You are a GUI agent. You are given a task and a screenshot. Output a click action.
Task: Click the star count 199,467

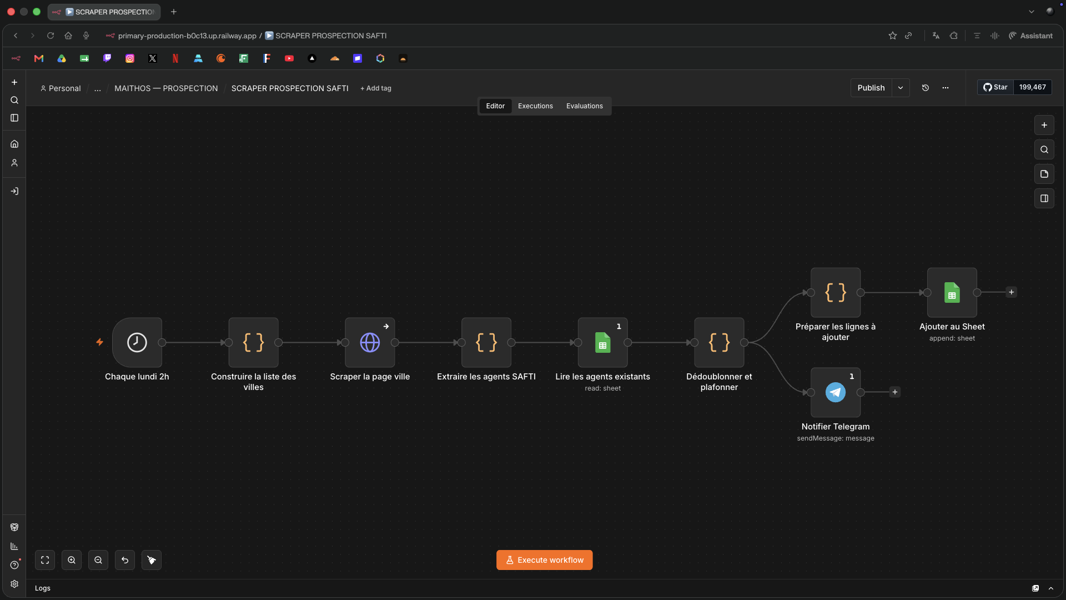coord(1033,87)
